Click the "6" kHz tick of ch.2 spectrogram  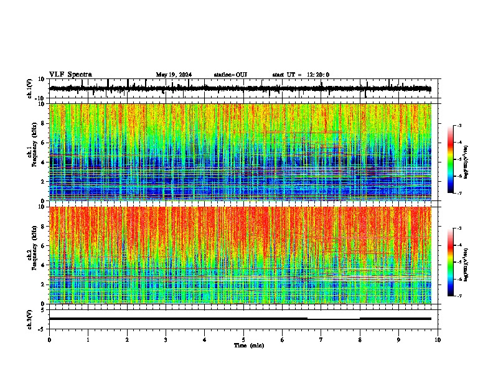click(44, 246)
